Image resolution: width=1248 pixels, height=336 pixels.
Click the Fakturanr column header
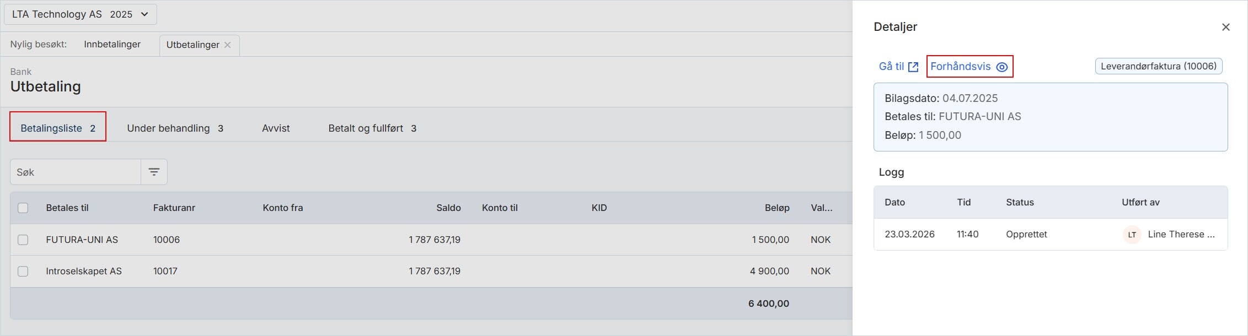pyautogui.click(x=174, y=208)
